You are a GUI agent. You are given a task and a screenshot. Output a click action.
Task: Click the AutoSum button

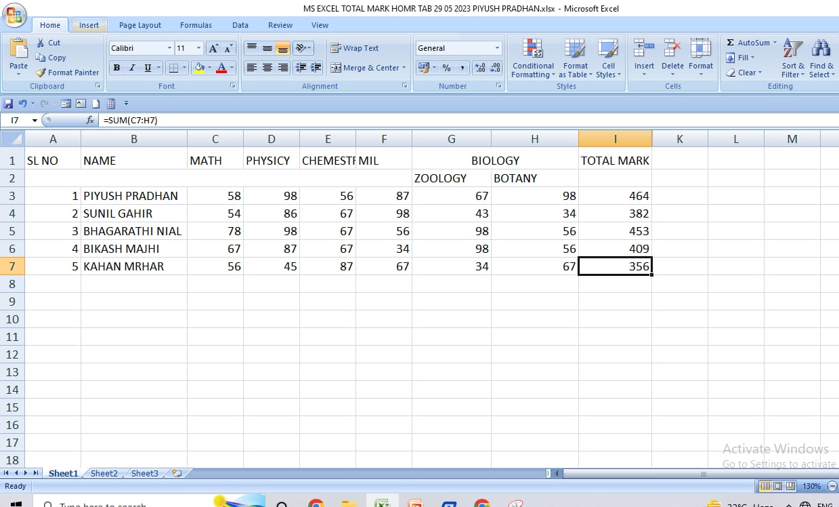coord(748,43)
